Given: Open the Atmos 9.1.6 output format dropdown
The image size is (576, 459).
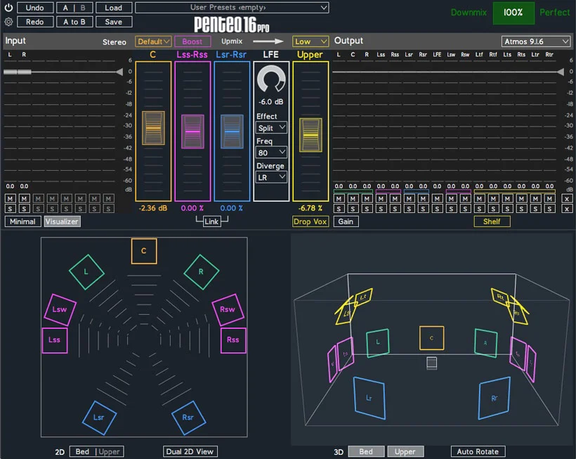Looking at the screenshot, I should click(536, 41).
